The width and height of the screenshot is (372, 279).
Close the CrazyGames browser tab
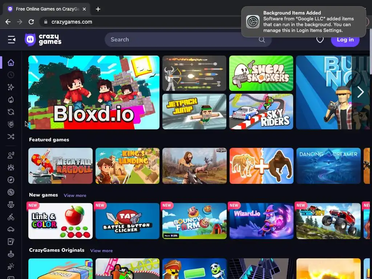(x=84, y=9)
